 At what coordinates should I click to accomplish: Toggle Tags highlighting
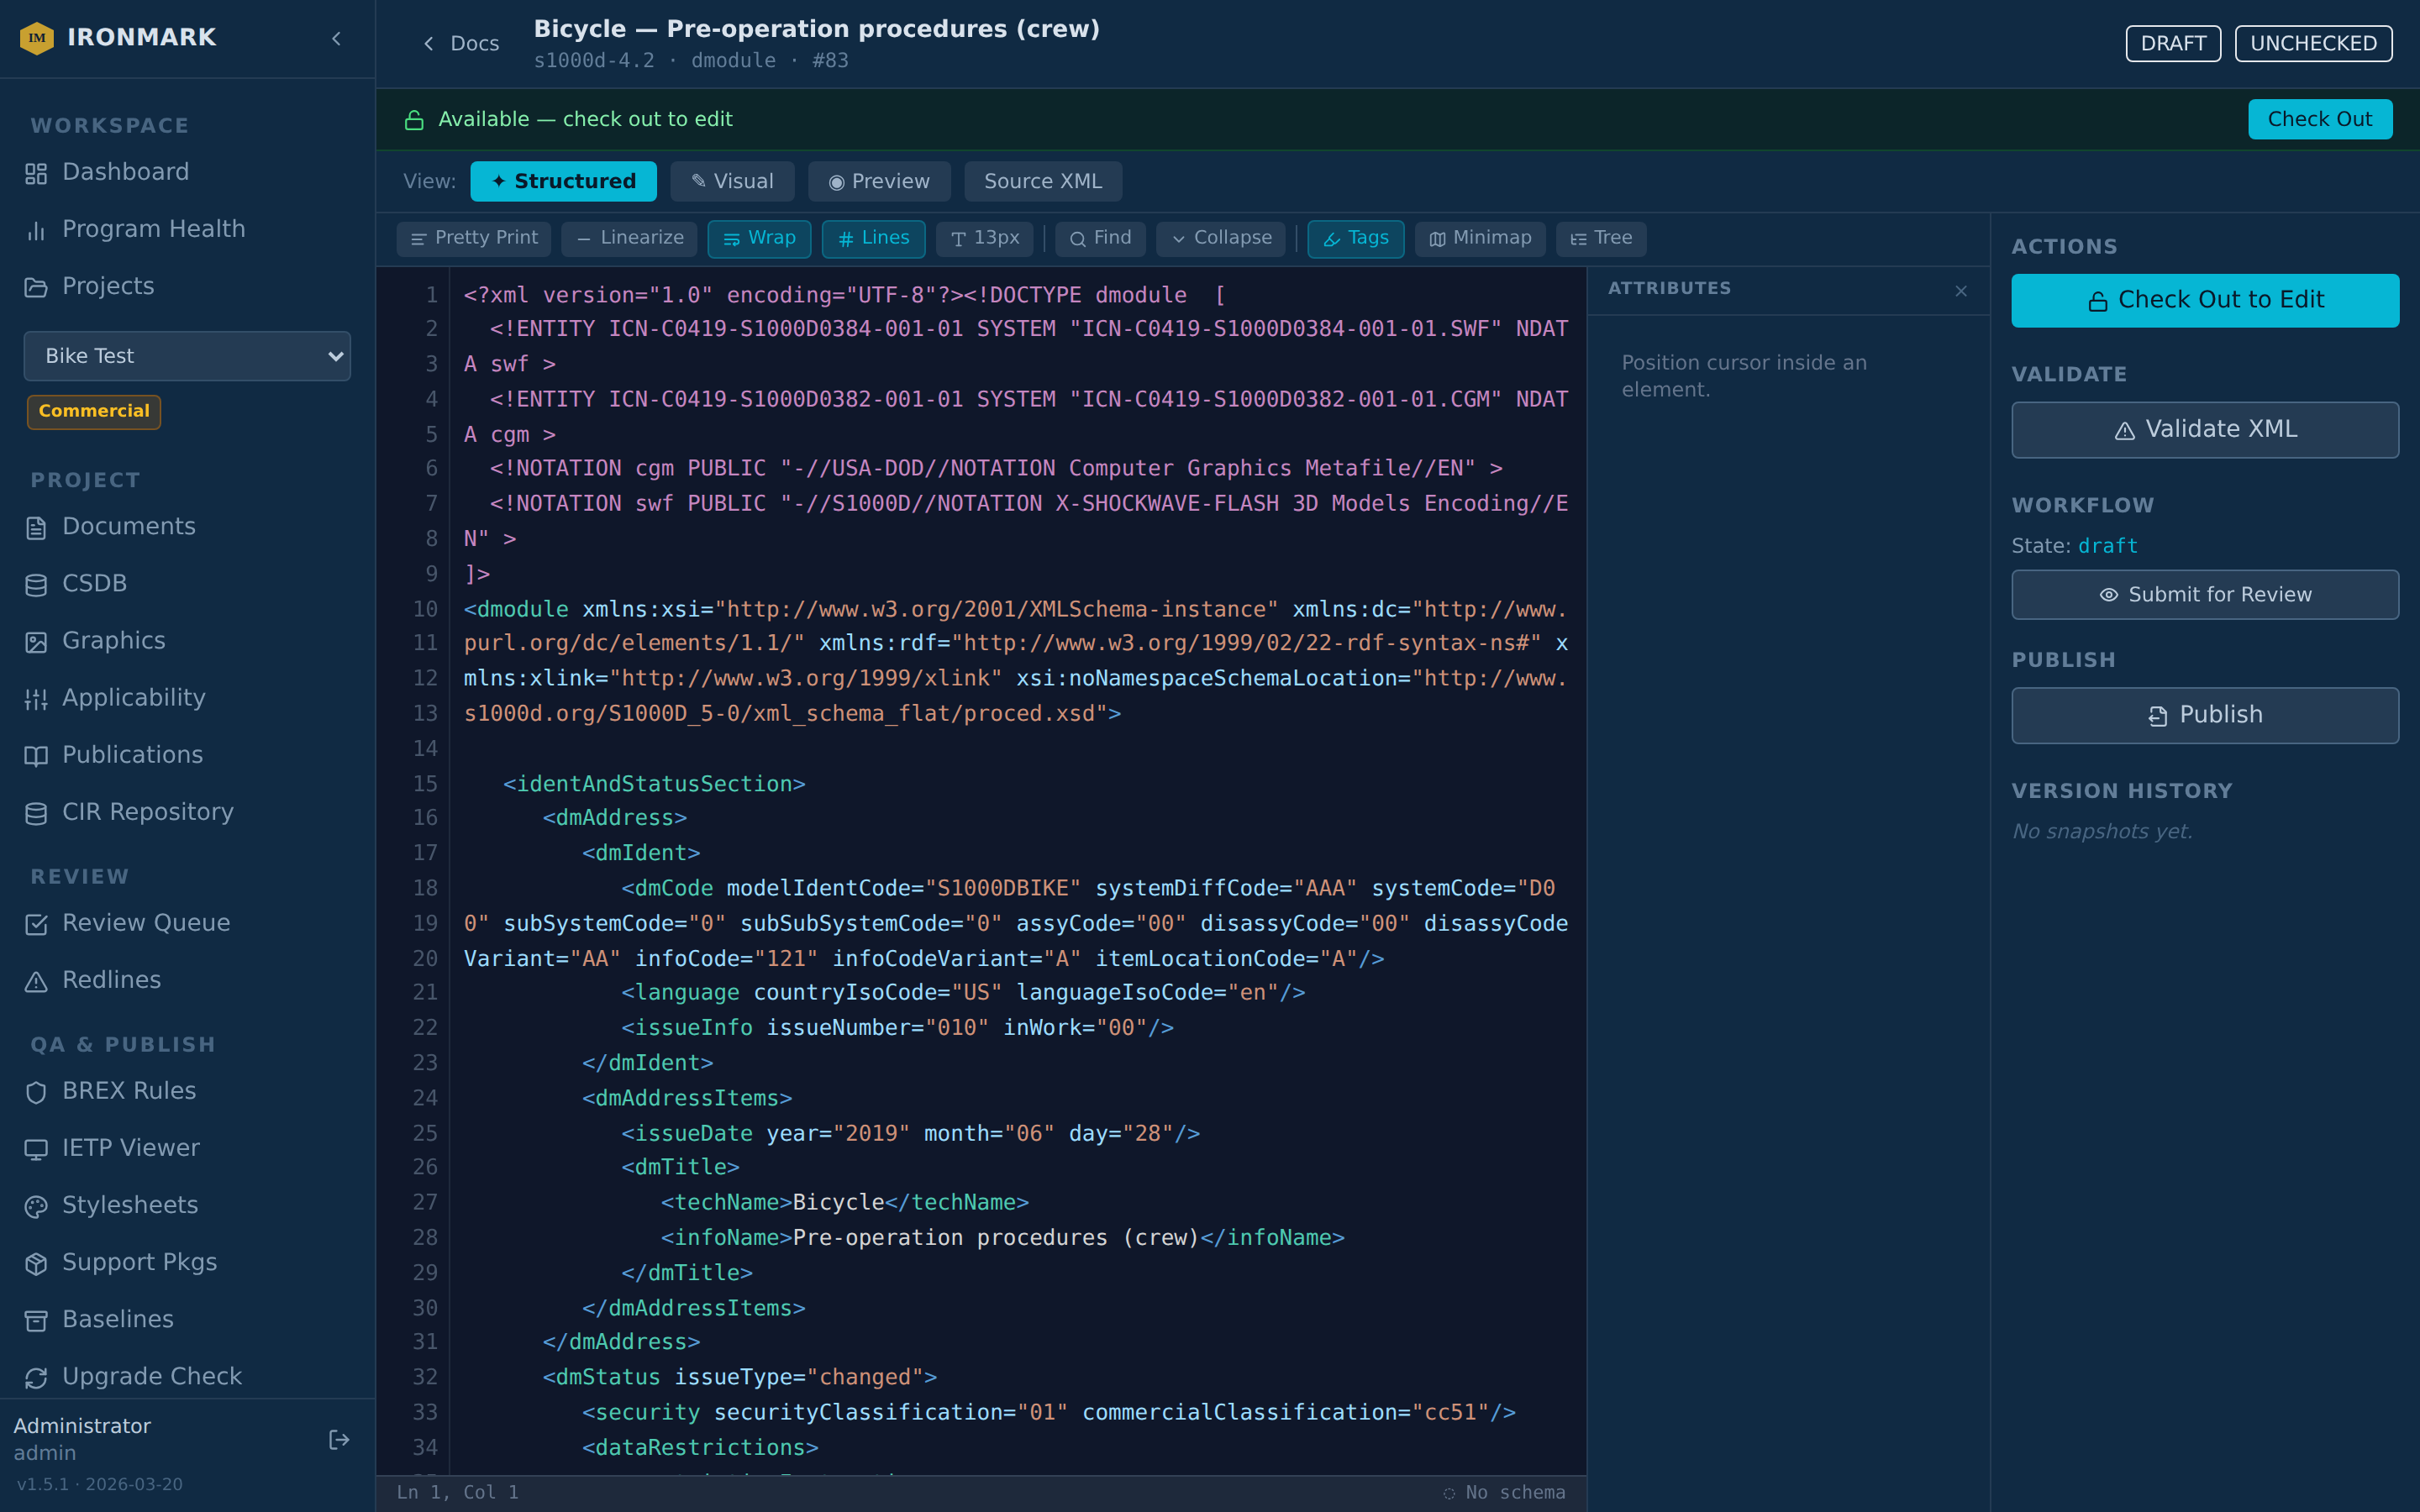[x=1355, y=238]
